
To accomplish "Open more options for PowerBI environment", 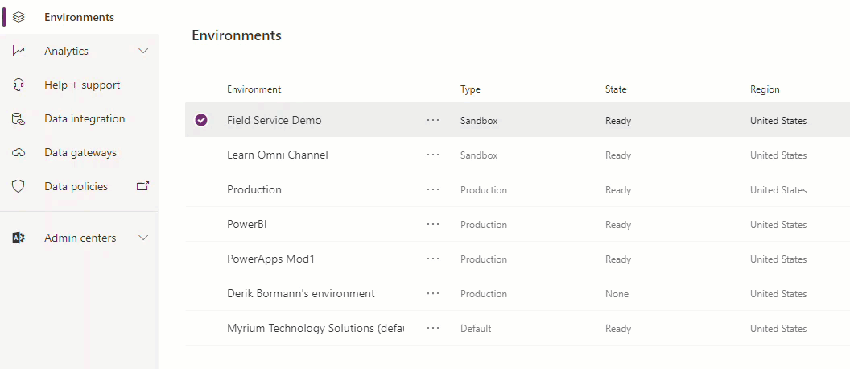I will click(433, 224).
